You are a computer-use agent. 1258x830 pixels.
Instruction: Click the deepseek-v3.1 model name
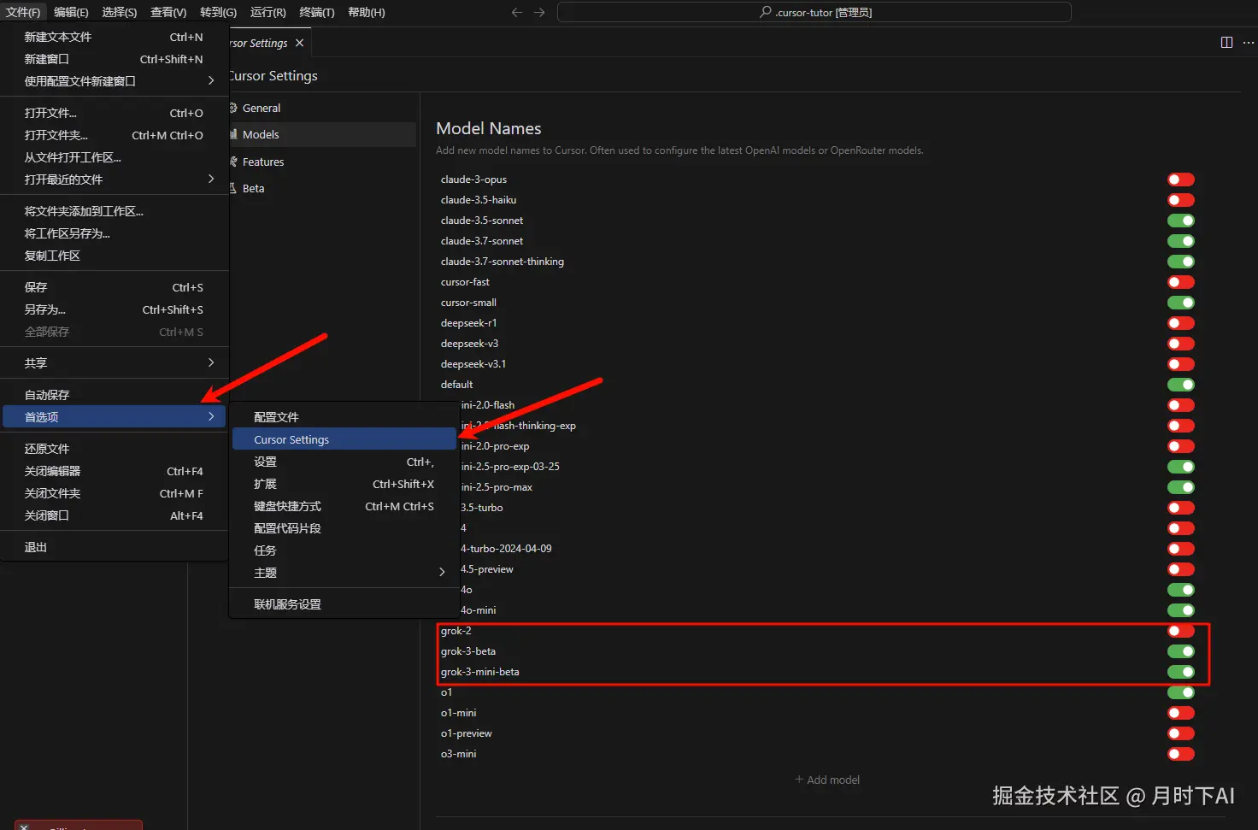(473, 364)
